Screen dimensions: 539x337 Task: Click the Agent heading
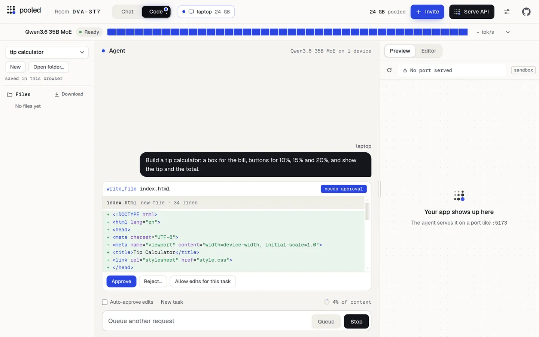(x=117, y=51)
